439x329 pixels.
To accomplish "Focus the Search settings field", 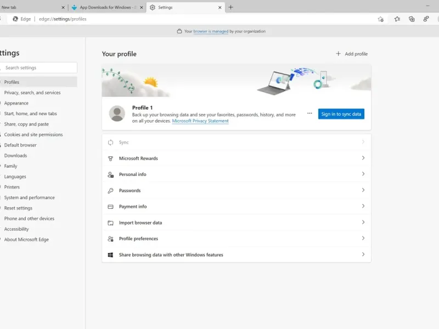I will [x=38, y=67].
